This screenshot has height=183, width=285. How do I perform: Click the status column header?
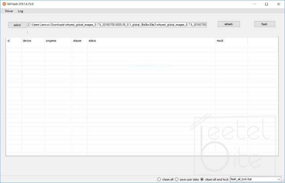[151, 41]
